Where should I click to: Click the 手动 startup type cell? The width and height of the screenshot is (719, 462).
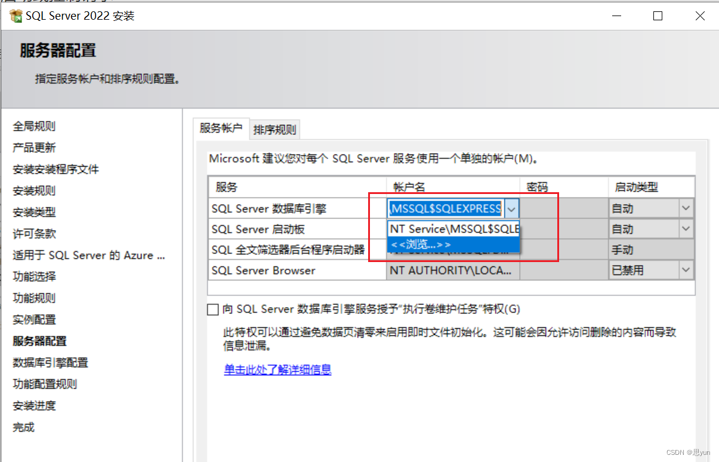[652, 250]
